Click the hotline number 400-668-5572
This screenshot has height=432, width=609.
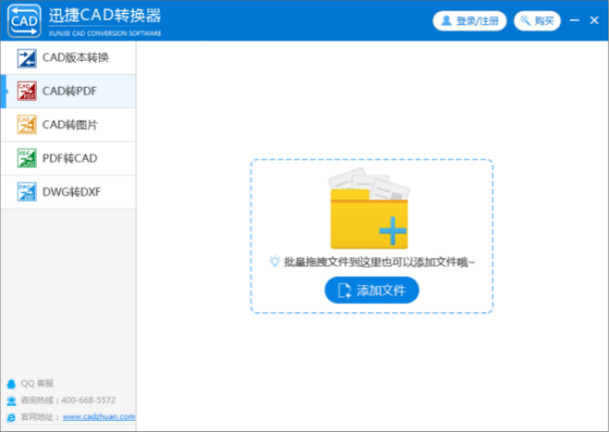88,400
